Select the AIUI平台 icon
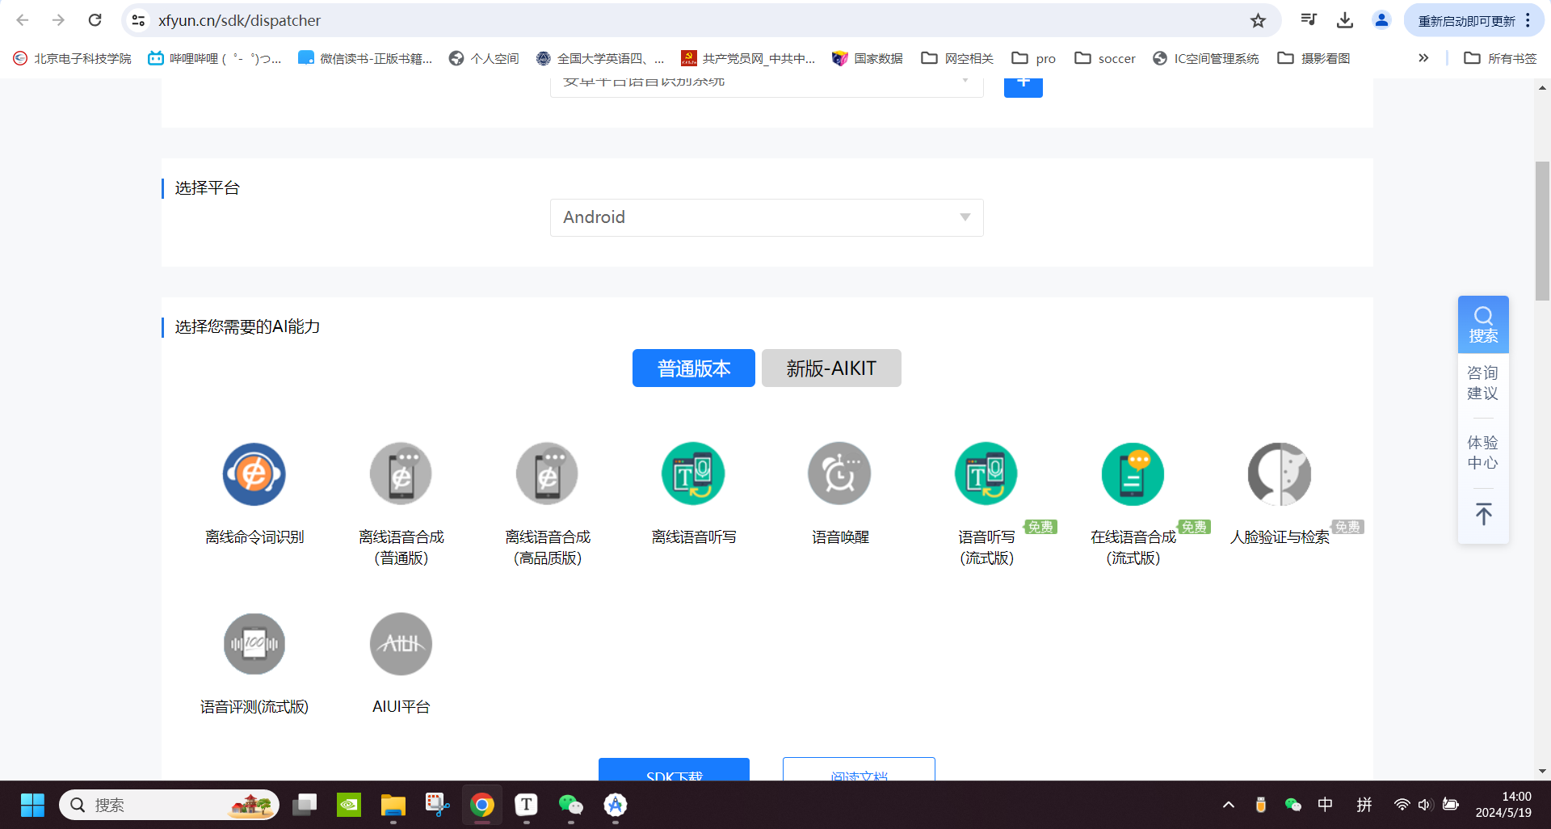The image size is (1551, 829). (401, 644)
